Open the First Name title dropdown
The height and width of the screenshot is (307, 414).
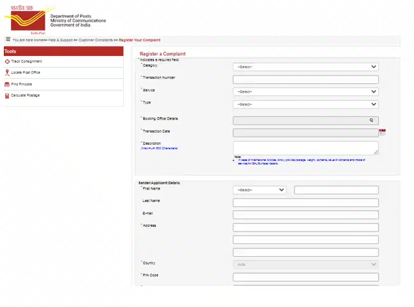click(259, 190)
